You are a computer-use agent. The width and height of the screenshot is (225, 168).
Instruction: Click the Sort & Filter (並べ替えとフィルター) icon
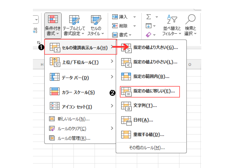coord(171,19)
